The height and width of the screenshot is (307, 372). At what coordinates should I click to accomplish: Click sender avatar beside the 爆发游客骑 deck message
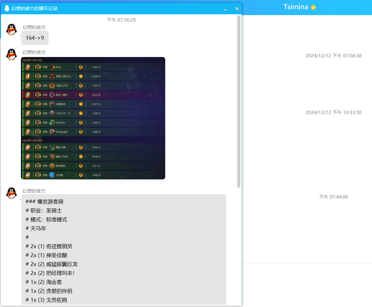point(11,193)
